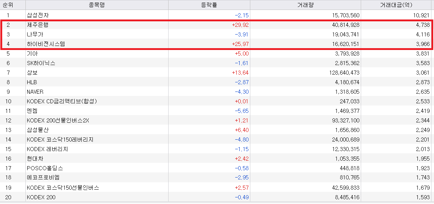This screenshot has height=204, width=434.
Task: Open the NAVER stock entry
Action: pyautogui.click(x=35, y=92)
